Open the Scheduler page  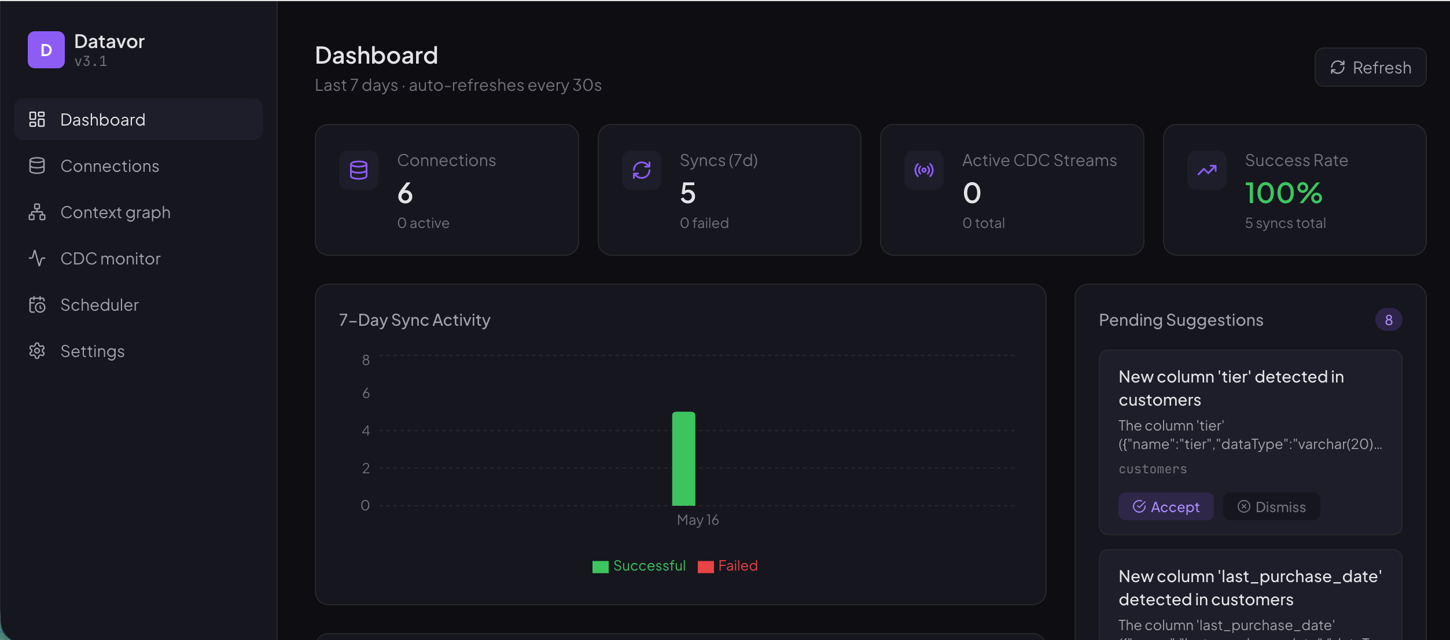[x=138, y=304]
